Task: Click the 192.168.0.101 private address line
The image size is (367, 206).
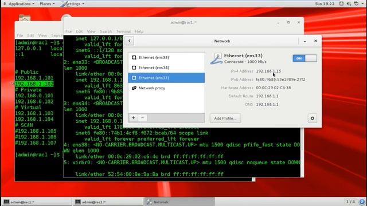Action: [x=34, y=96]
